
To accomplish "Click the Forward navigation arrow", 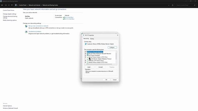I will (x=6, y=5).
